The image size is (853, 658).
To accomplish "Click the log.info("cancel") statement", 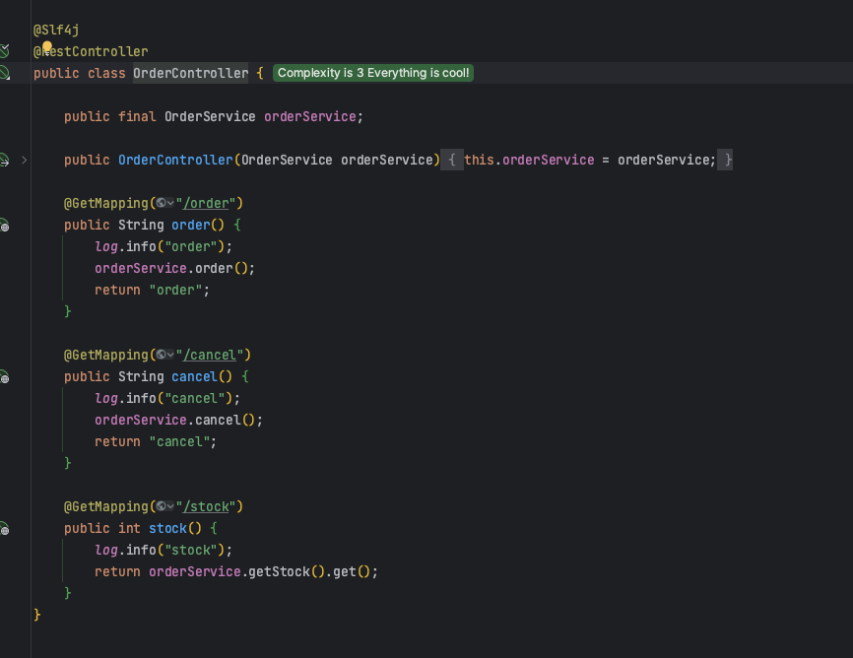I will (167, 399).
